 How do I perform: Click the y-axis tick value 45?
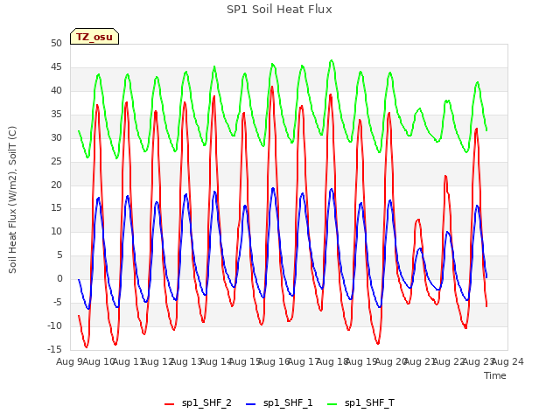pyautogui.click(x=56, y=66)
